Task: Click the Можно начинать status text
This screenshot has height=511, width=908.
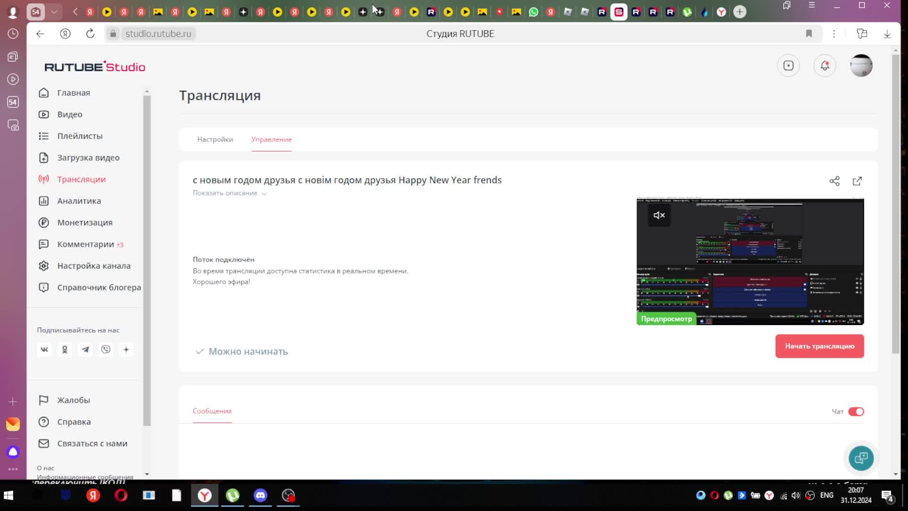Action: pos(248,352)
